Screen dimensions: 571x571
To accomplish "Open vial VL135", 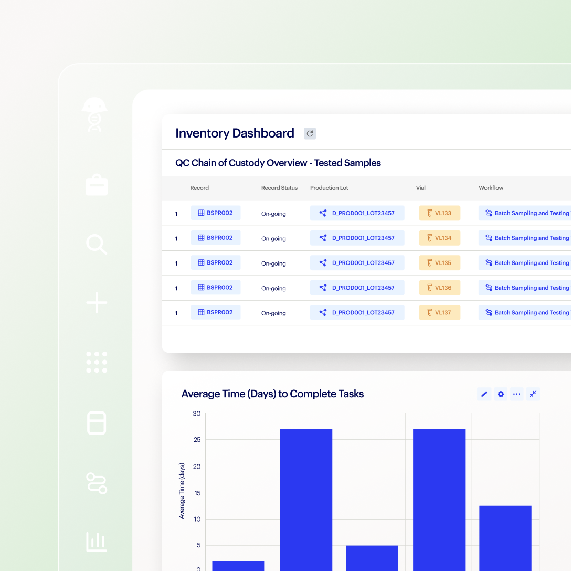I will (439, 262).
